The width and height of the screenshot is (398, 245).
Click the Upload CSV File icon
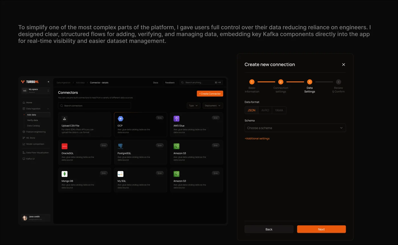click(65, 119)
